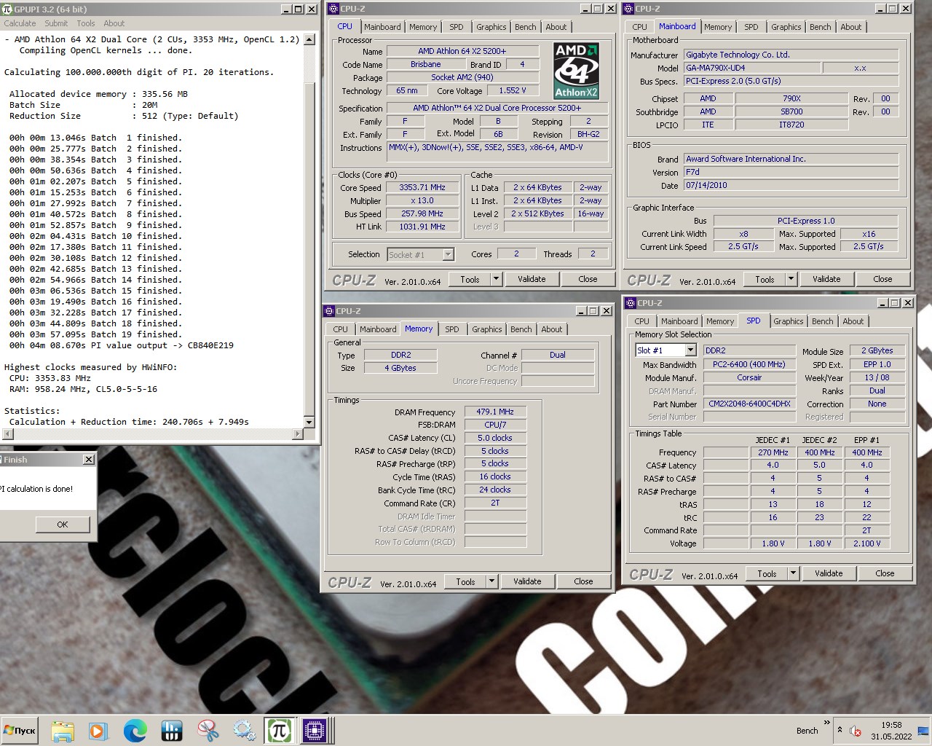Select the SPD tab in Memory window
This screenshot has height=746, width=932.
point(451,329)
